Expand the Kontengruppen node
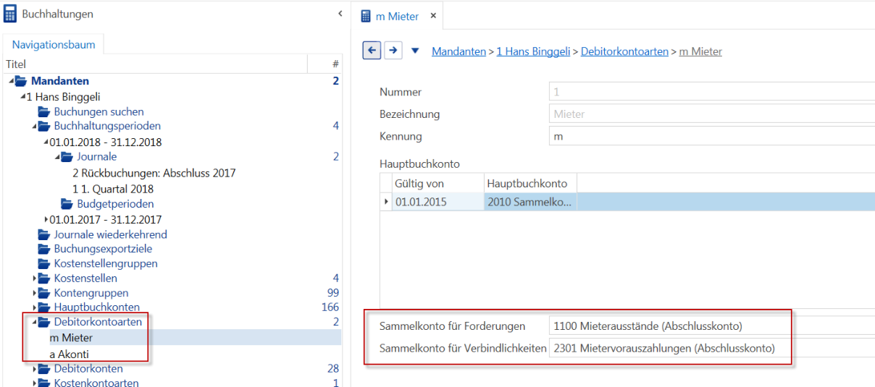Image resolution: width=875 pixels, height=387 pixels. tap(35, 293)
